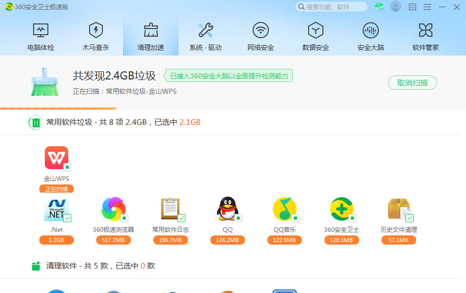The height and width of the screenshot is (293, 466).
Task: Click the 122.9MB size badge
Action: coord(284,240)
